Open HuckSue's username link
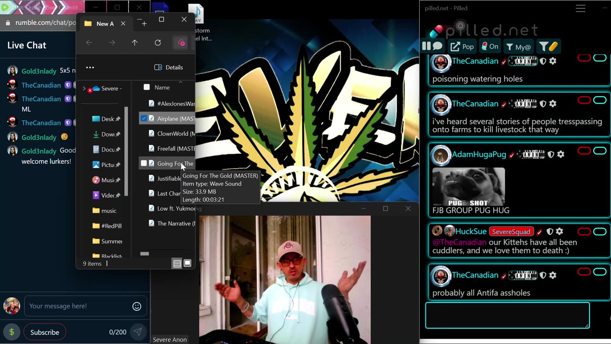611x344 pixels. click(x=471, y=232)
